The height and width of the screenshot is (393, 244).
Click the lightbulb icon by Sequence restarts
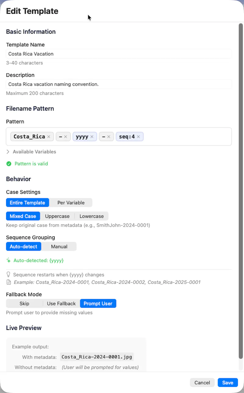[x=9, y=274]
